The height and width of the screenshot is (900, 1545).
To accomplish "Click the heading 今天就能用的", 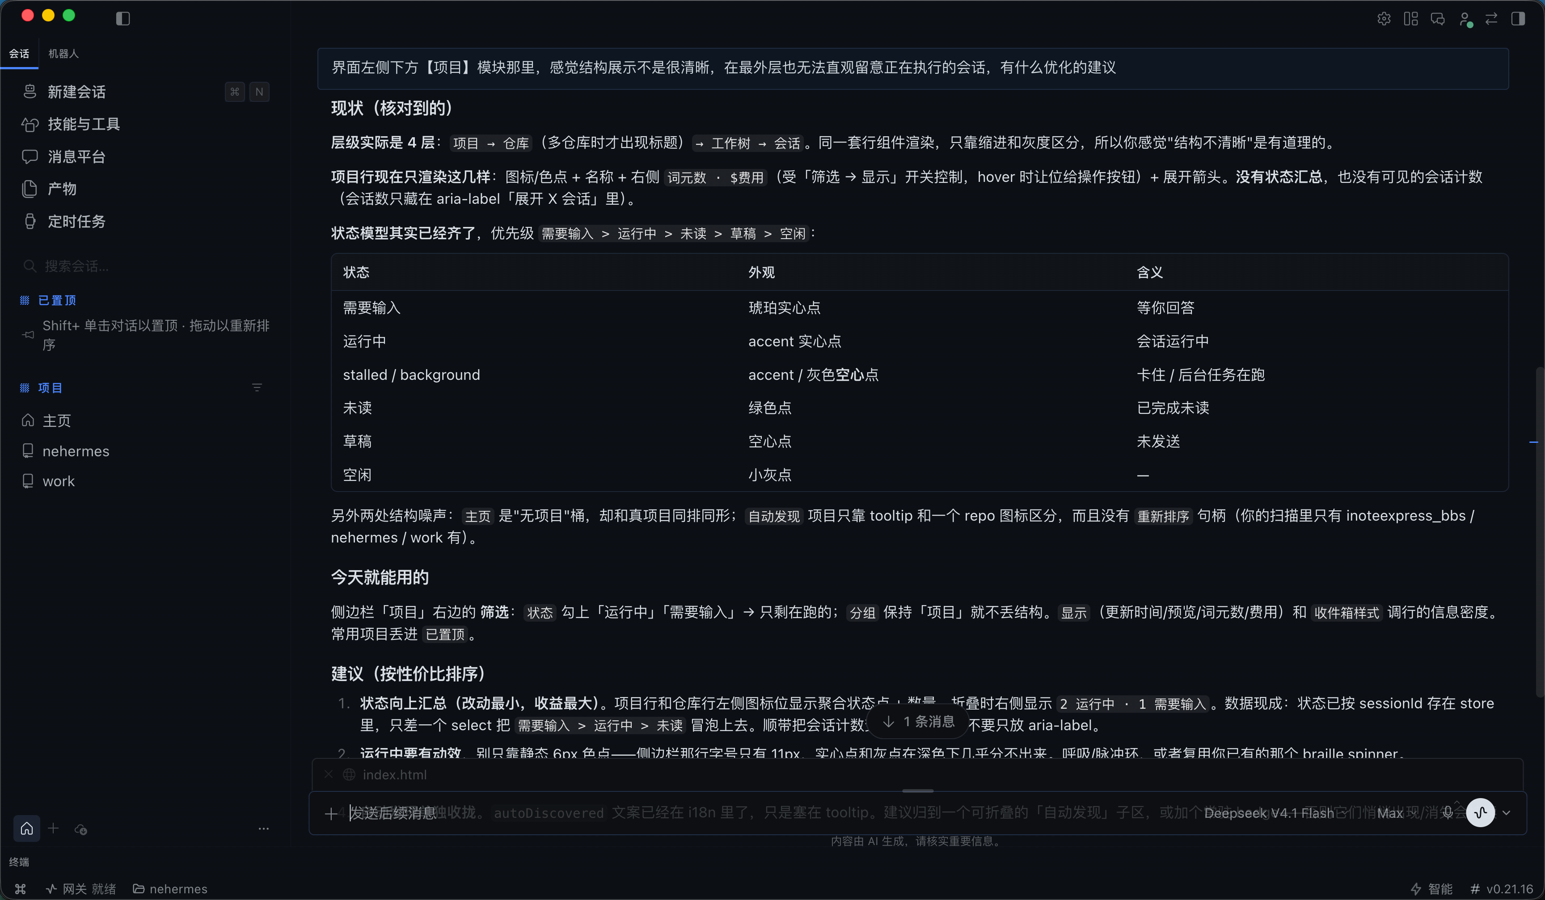I will (380, 577).
